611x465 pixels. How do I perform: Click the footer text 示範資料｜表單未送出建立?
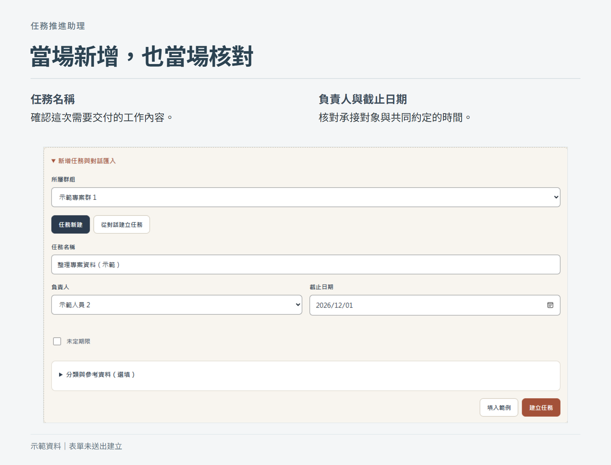pos(76,446)
